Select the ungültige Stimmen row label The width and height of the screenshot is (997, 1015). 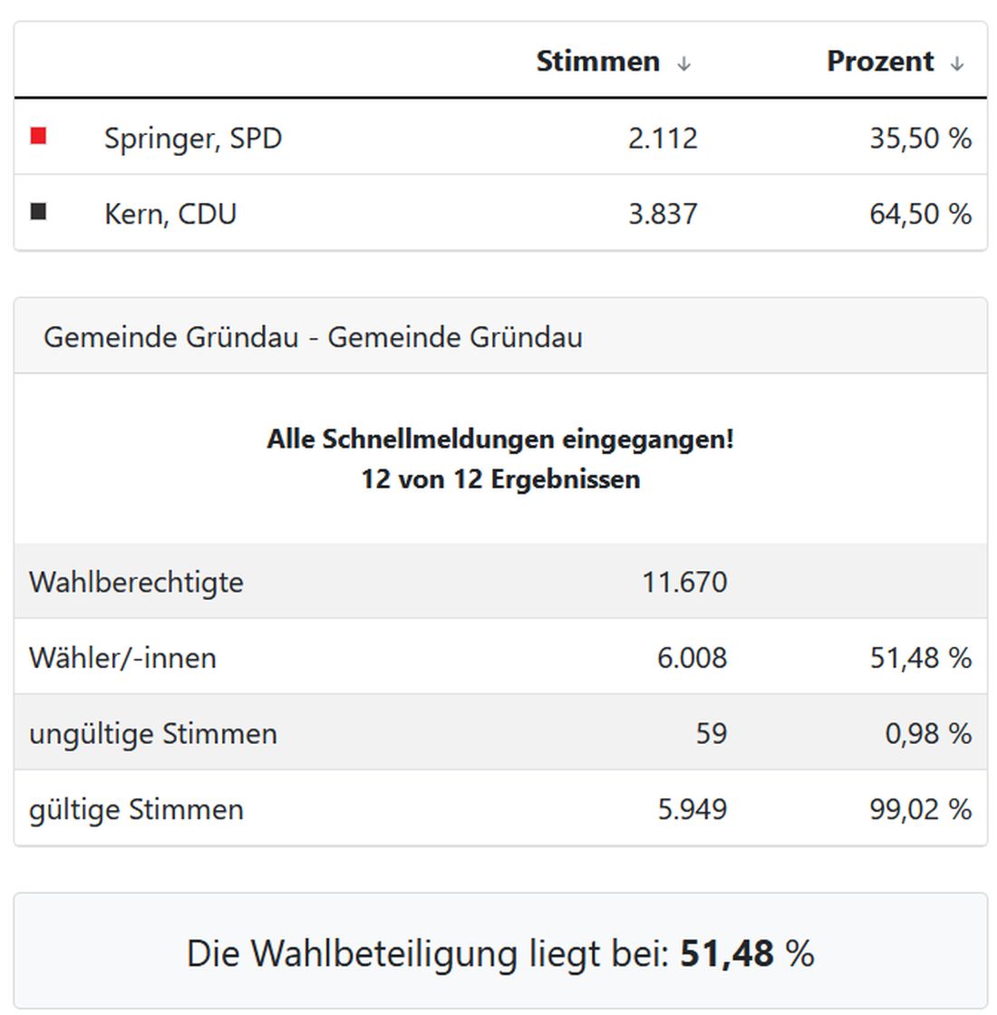152,733
